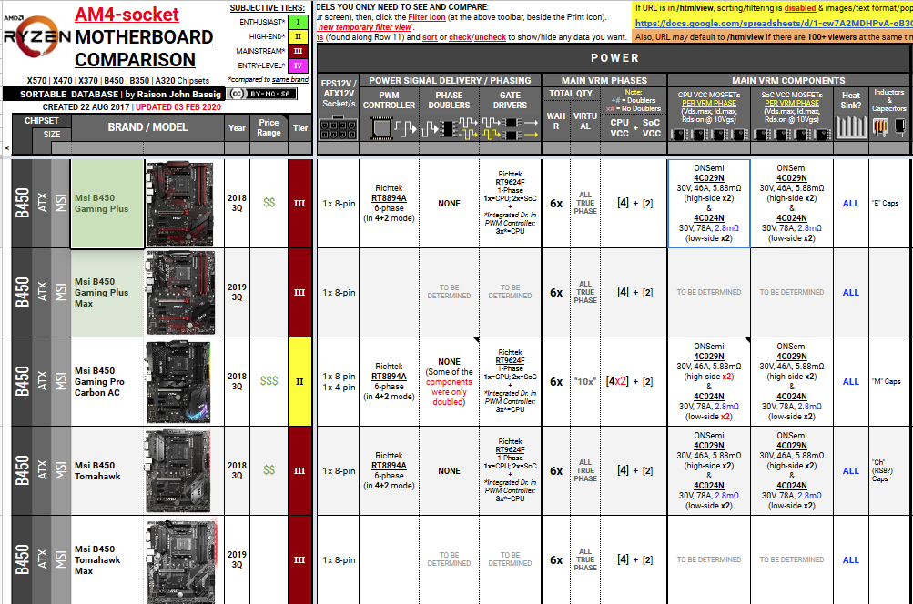Select the '[4x2] + [2]' VRM phases cell
Image resolution: width=913 pixels, height=604 pixels.
634,382
